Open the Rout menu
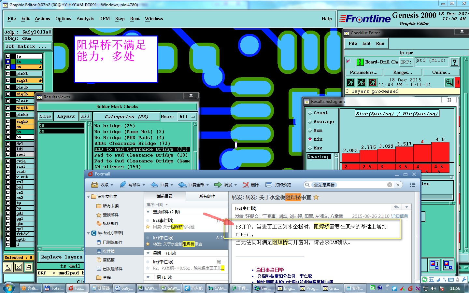Screen dimensions: 469x293 click(135, 19)
